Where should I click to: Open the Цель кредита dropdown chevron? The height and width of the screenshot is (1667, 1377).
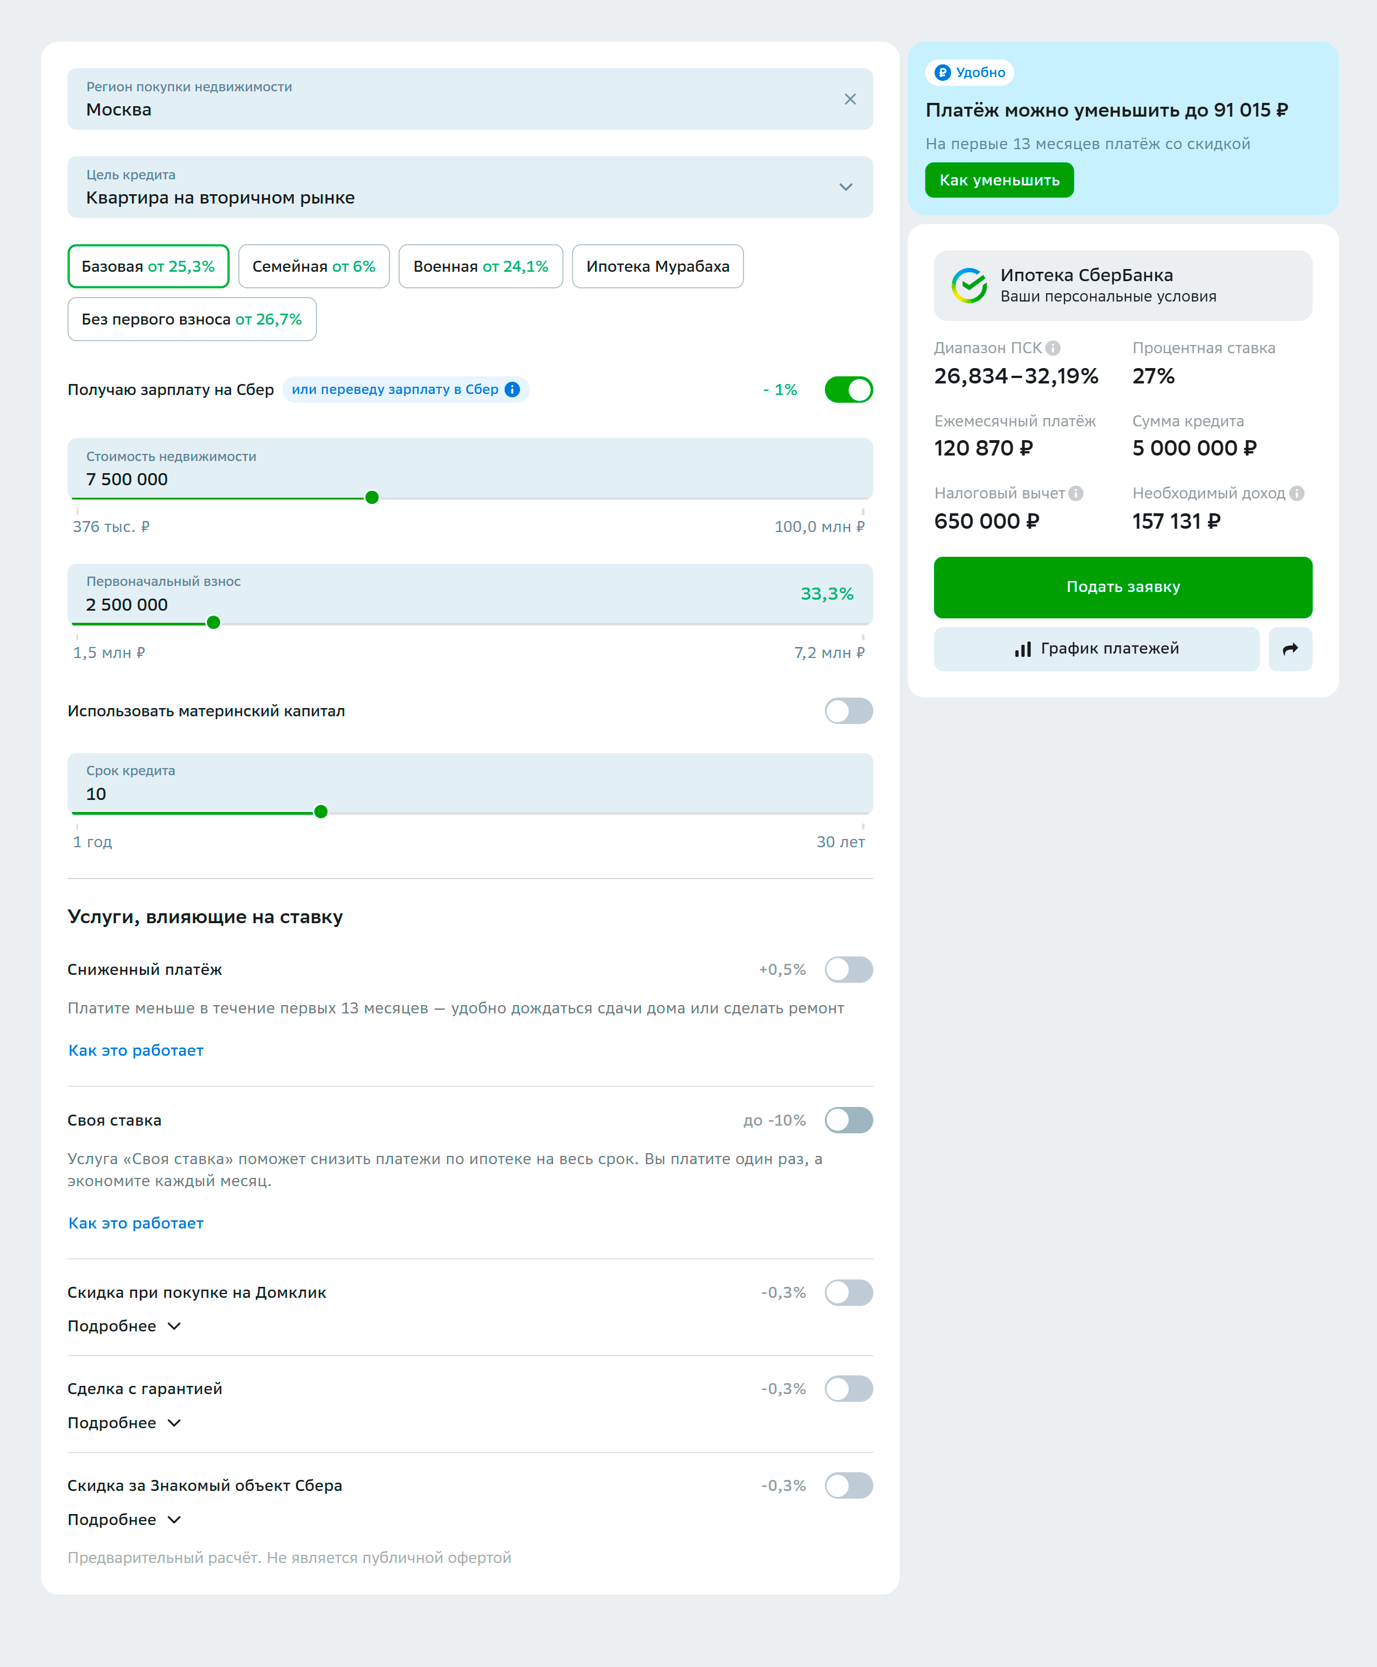click(845, 187)
